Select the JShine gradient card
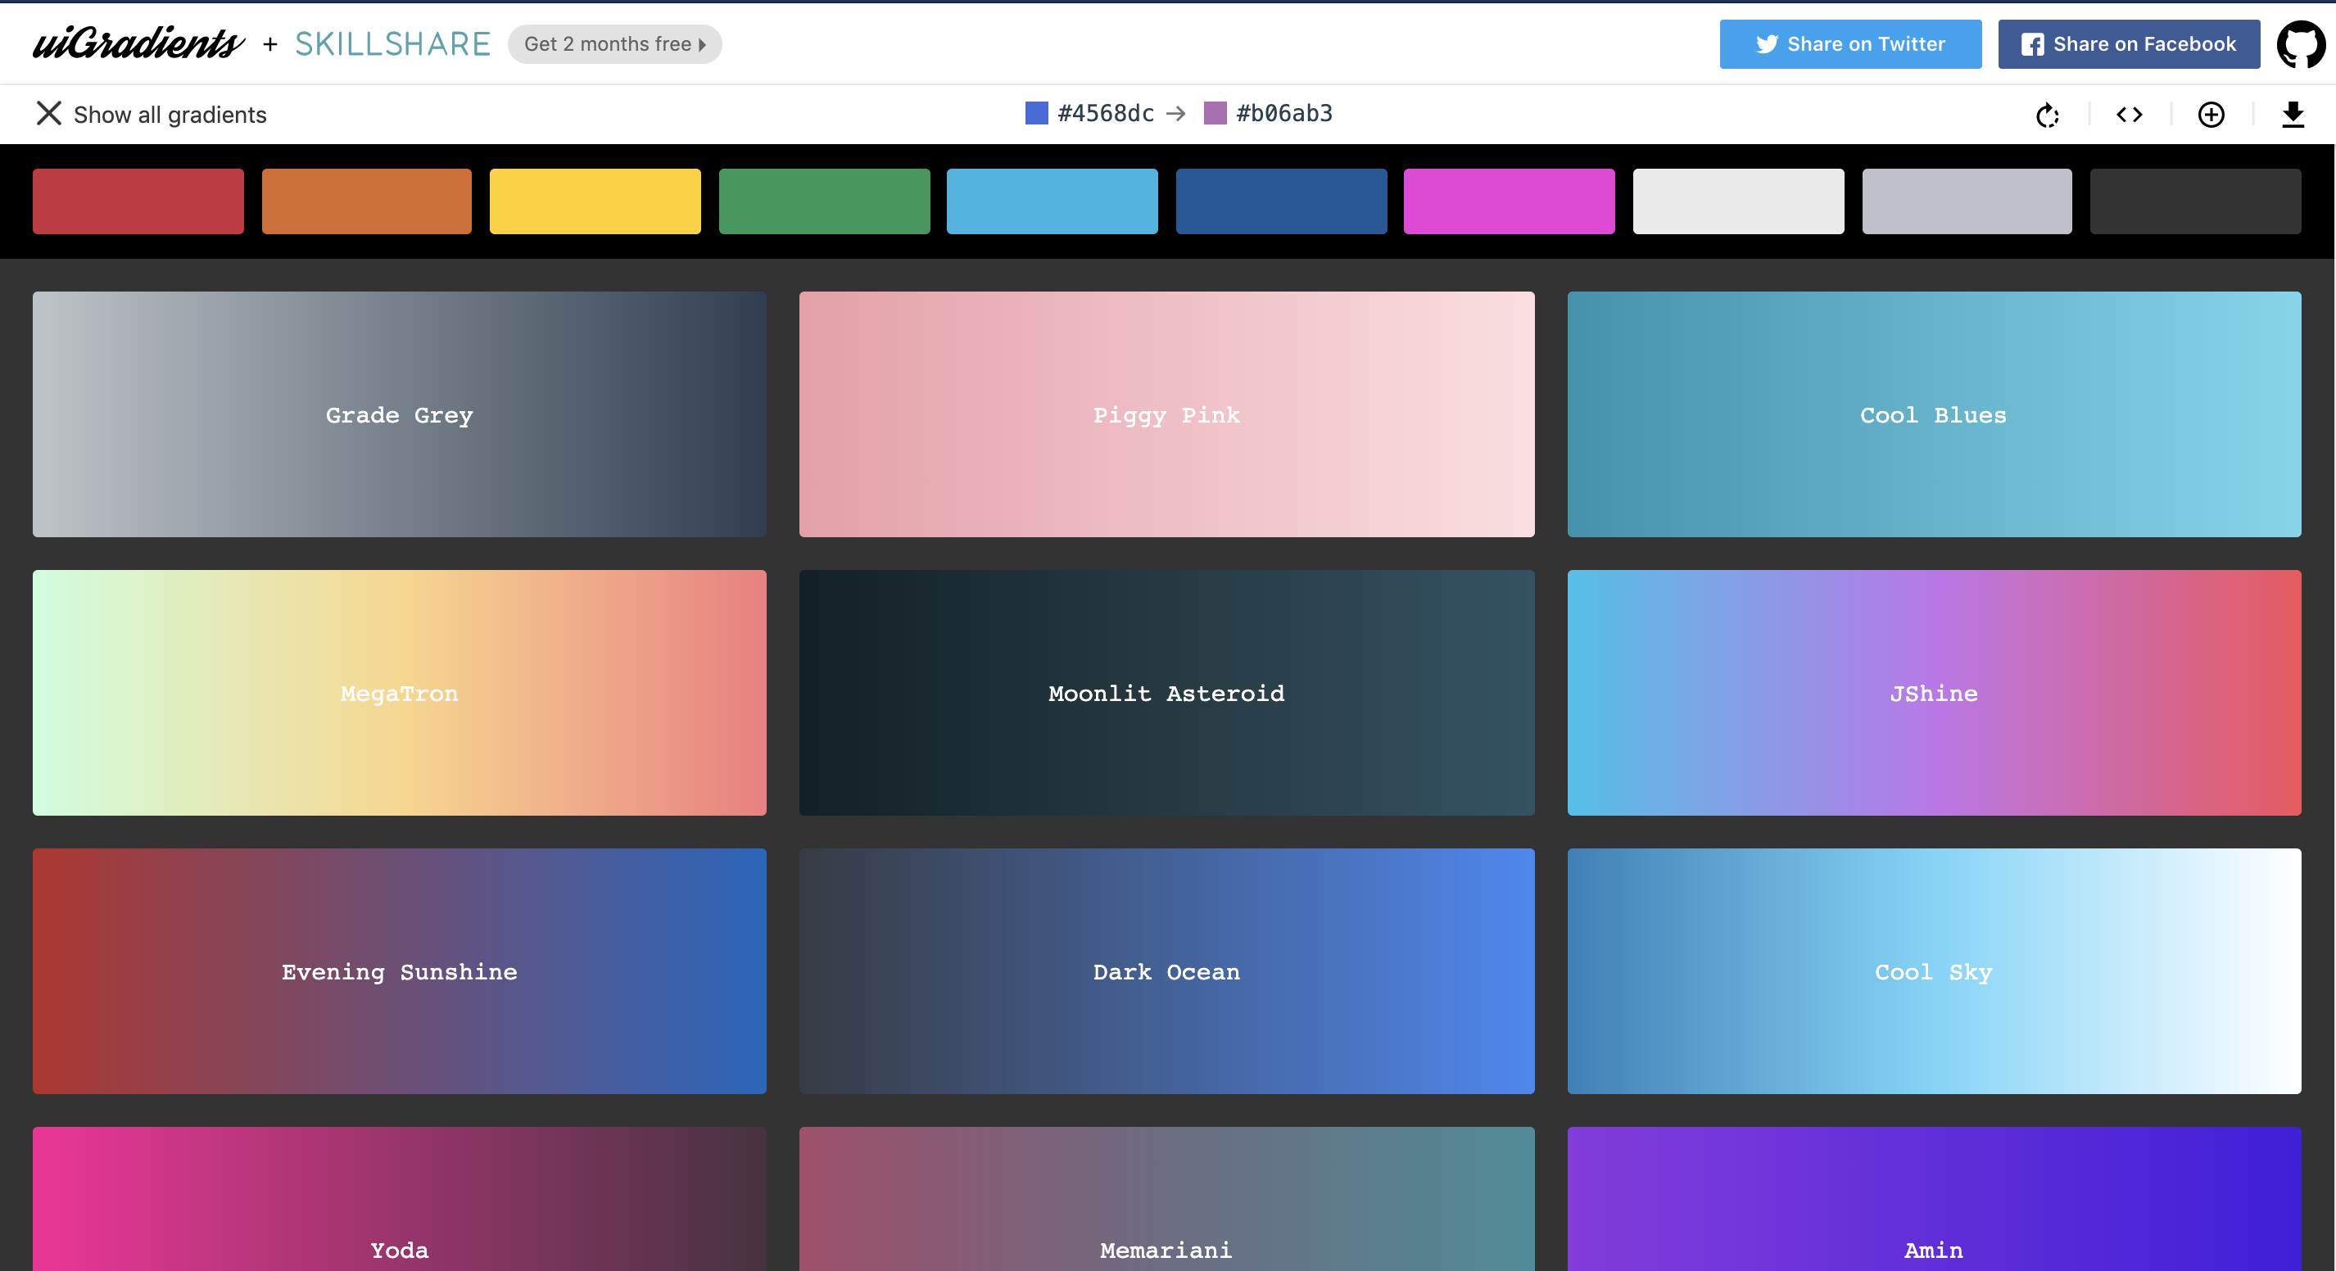Image resolution: width=2336 pixels, height=1271 pixels. tap(1933, 693)
